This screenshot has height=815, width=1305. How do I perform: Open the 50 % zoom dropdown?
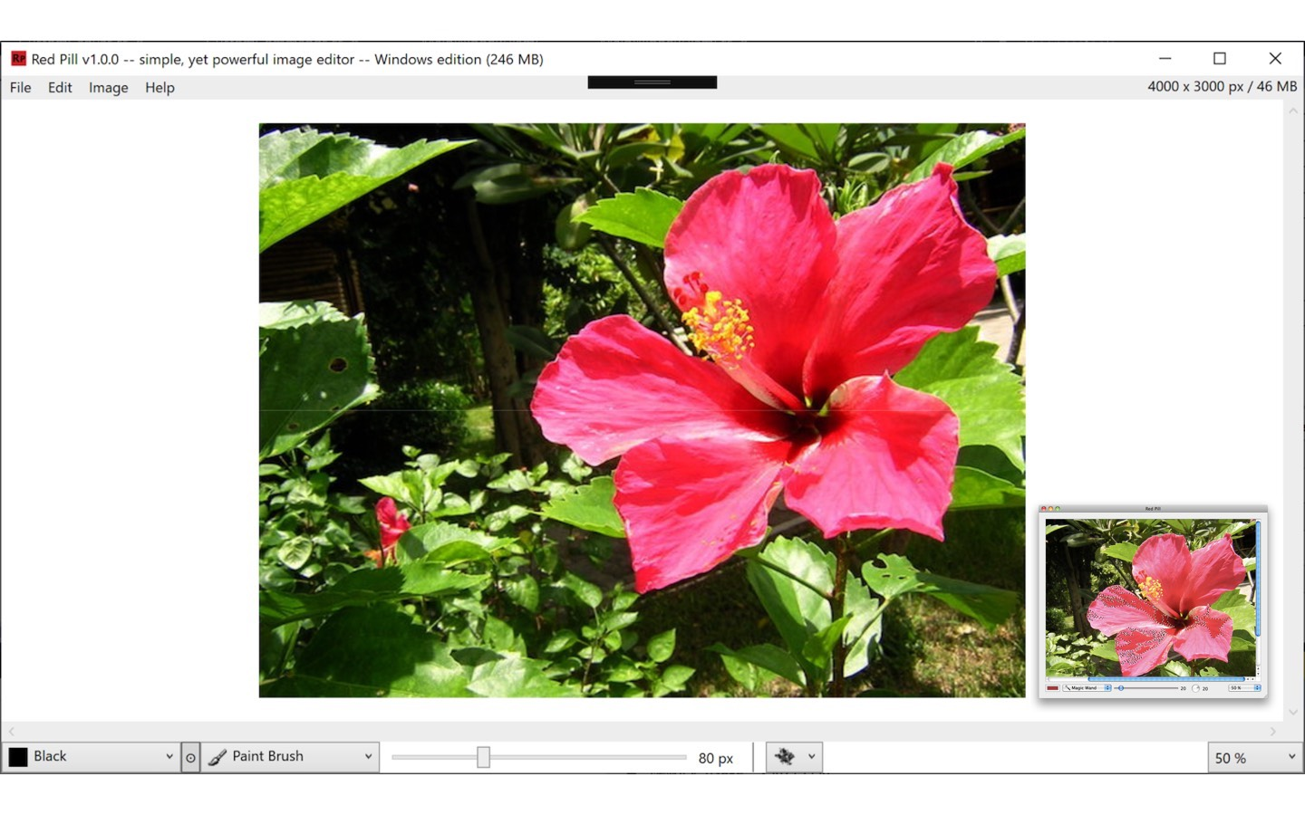pyautogui.click(x=1291, y=757)
